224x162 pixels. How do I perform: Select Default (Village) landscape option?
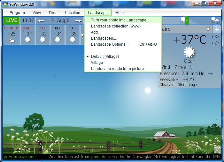(105, 57)
